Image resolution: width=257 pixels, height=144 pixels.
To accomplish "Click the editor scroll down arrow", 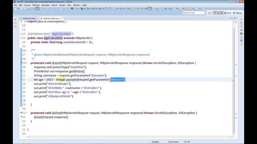I will pyautogui.click(x=234, y=134).
